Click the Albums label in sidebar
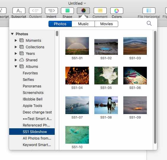The width and height of the screenshot is (167, 160). [32, 66]
